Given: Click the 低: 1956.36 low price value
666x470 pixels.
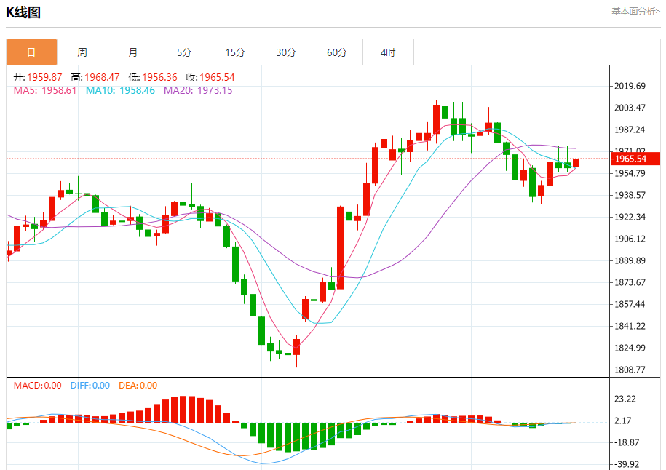Looking at the screenshot, I should (153, 77).
